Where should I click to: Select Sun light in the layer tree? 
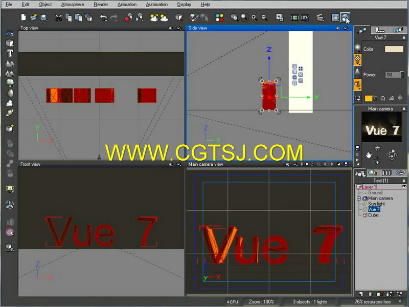click(376, 204)
